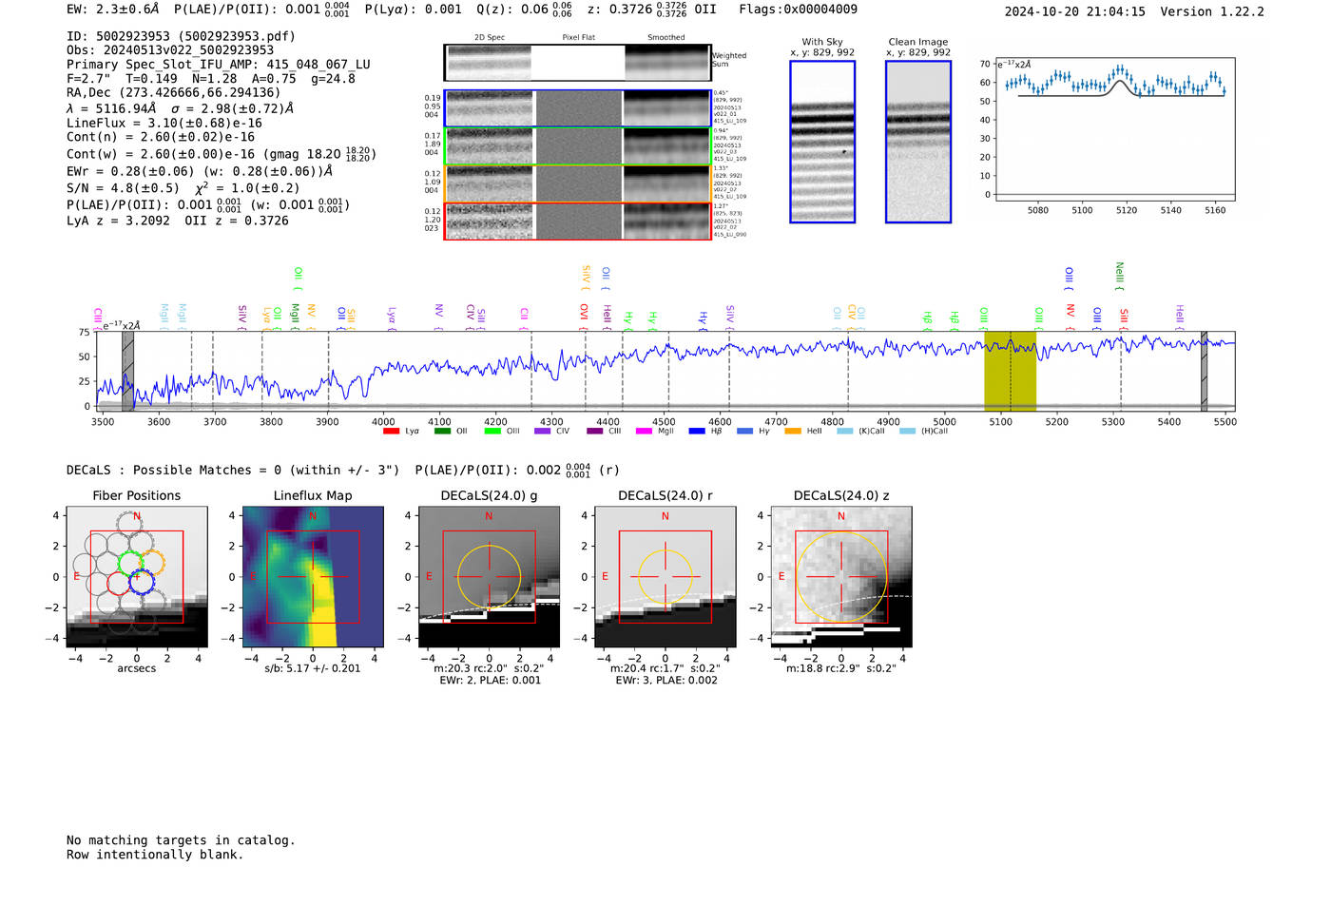Click the (K)CaII legend swatch

coord(844,432)
